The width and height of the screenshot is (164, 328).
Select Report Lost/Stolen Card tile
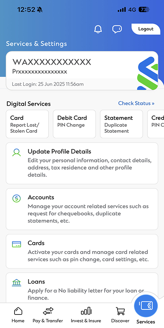click(27, 124)
